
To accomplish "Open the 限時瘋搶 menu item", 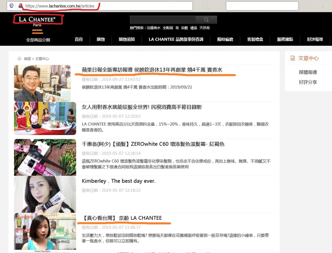I will [225, 39].
